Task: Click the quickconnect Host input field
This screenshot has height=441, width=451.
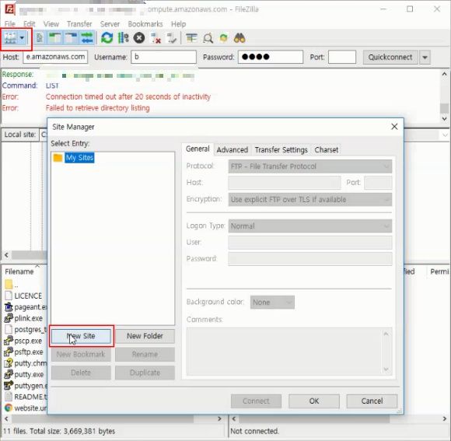Action: (55, 57)
